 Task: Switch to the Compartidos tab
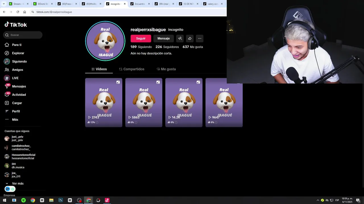pos(132,69)
